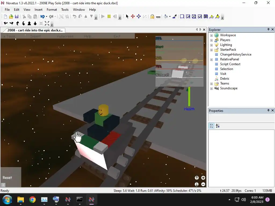Open the Redo history dropdown arrow

click(x=55, y=16)
